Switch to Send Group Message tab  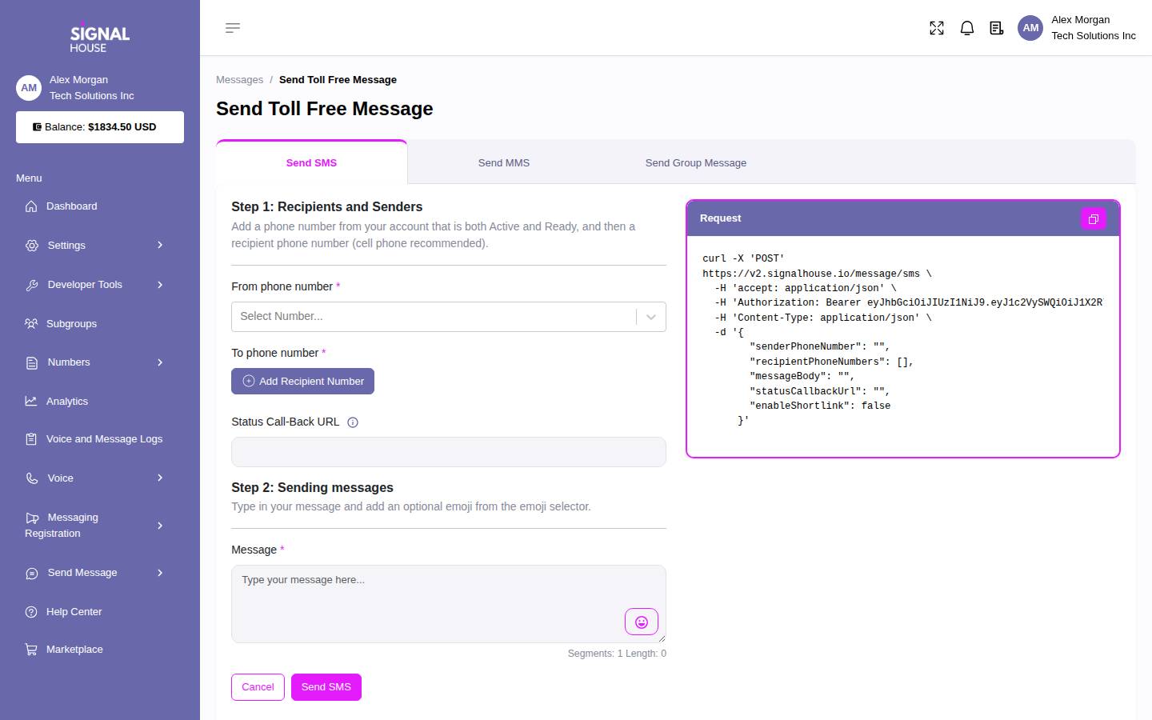click(x=696, y=162)
